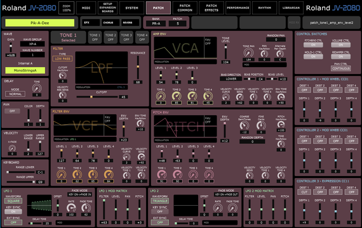Click the Filter Env Time 1 knob
This screenshot has width=362, height=228.
[x=62, y=175]
